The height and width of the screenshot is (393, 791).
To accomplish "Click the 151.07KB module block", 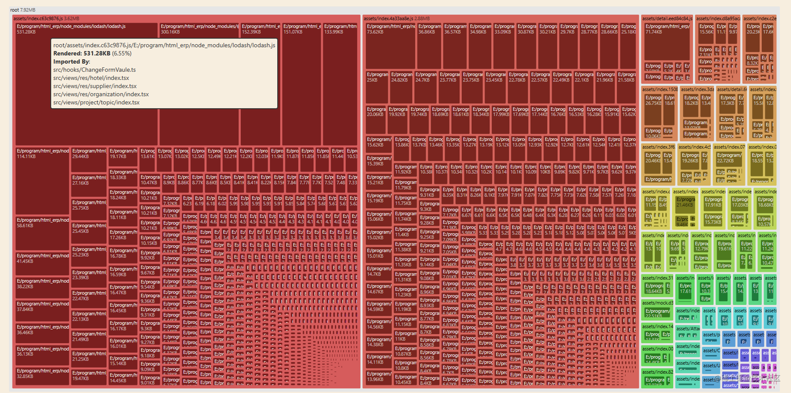I will click(x=302, y=84).
